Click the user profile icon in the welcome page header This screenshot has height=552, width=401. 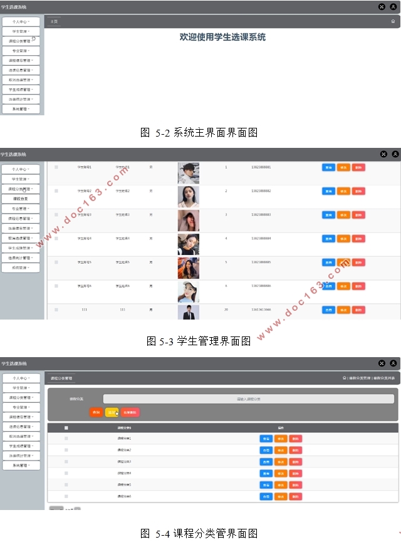click(x=393, y=7)
